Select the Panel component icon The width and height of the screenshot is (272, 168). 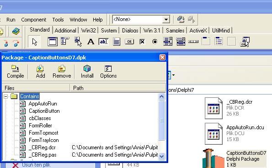232,42
